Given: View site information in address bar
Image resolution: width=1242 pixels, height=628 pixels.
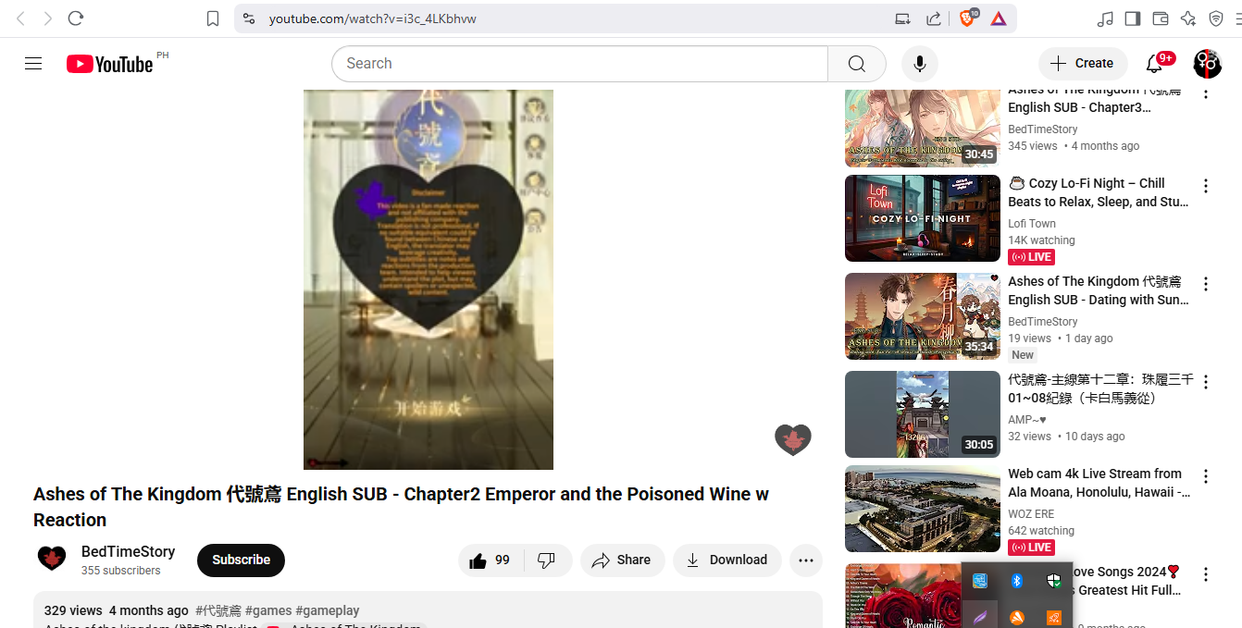Looking at the screenshot, I should (248, 18).
